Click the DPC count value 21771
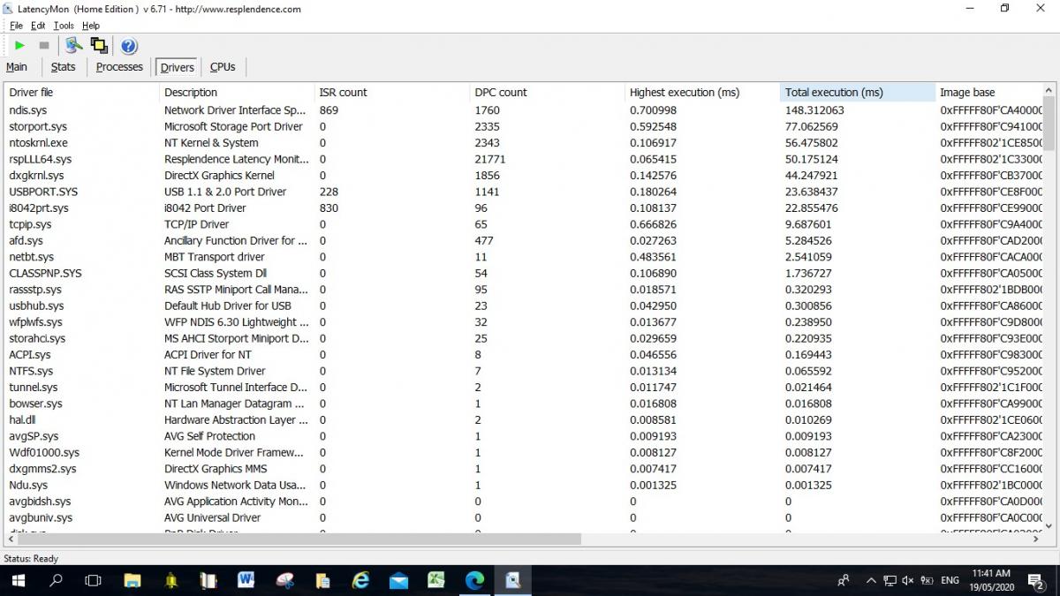This screenshot has width=1060, height=596. 490,159
